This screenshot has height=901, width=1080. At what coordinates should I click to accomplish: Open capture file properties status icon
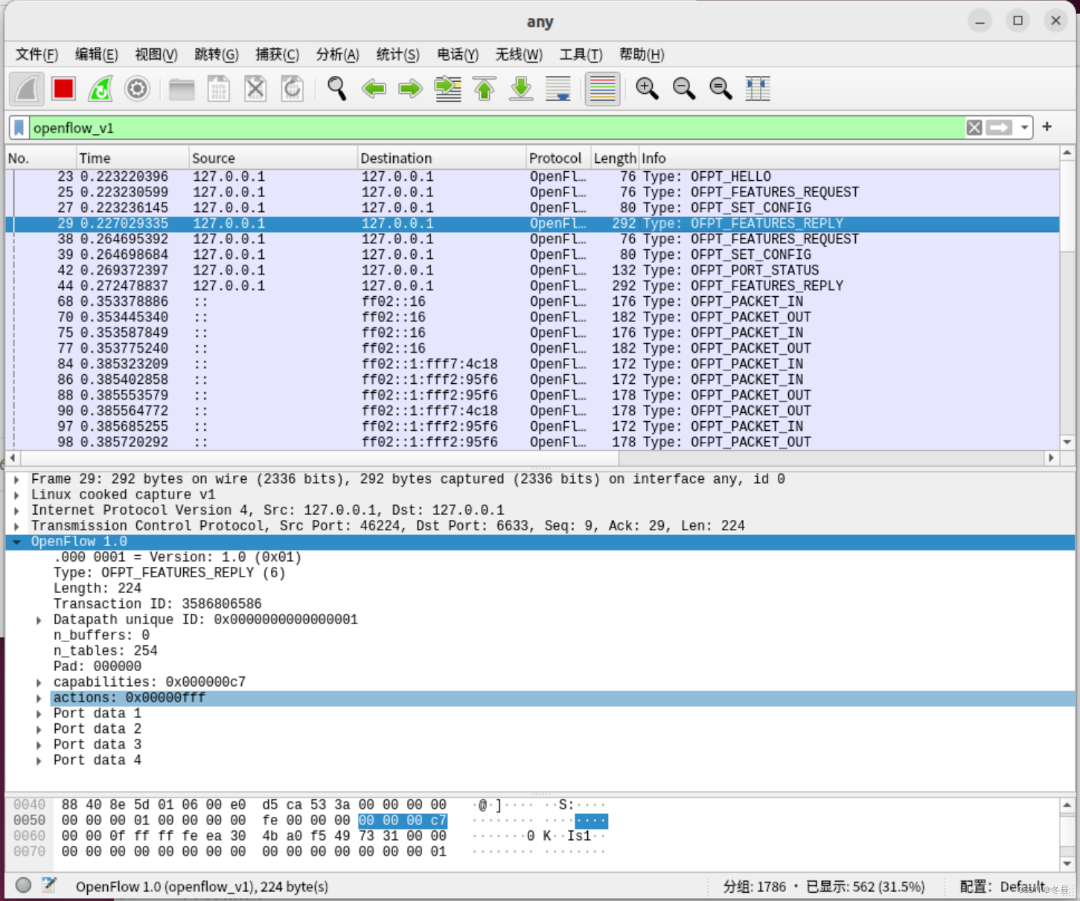pos(49,885)
